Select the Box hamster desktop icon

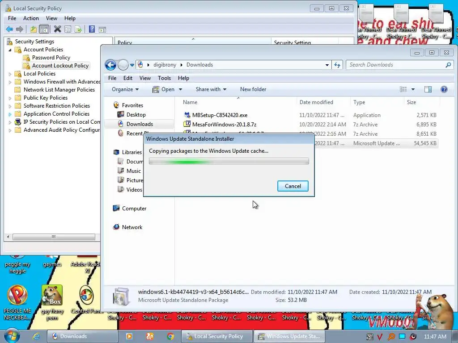tap(52, 303)
